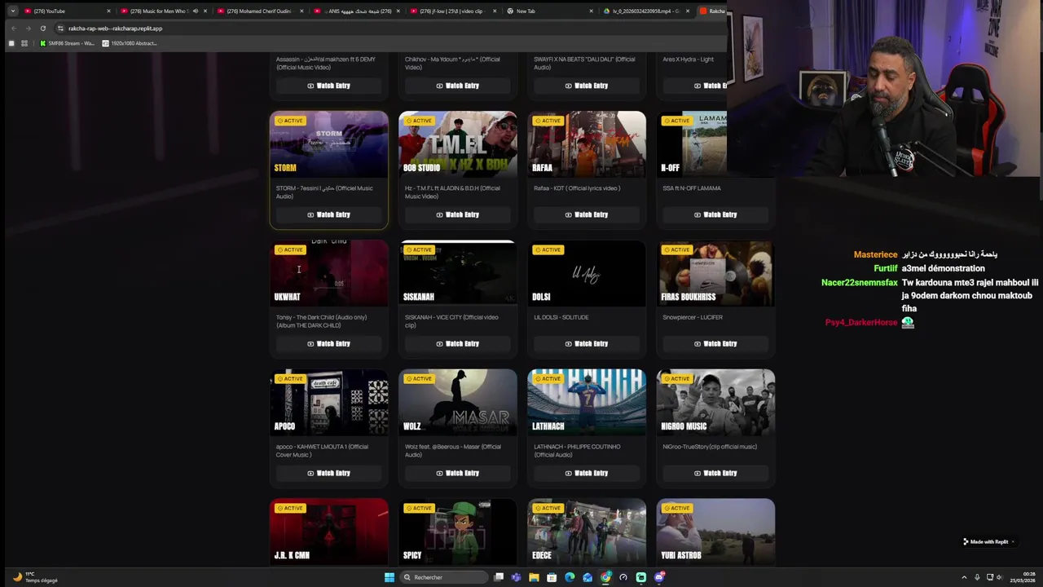Viewport: 1043px width, 587px height.
Task: Open the bookmarks apps grid icon
Action: (24, 43)
